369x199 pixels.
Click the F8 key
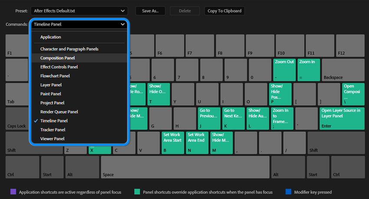click(x=230, y=46)
